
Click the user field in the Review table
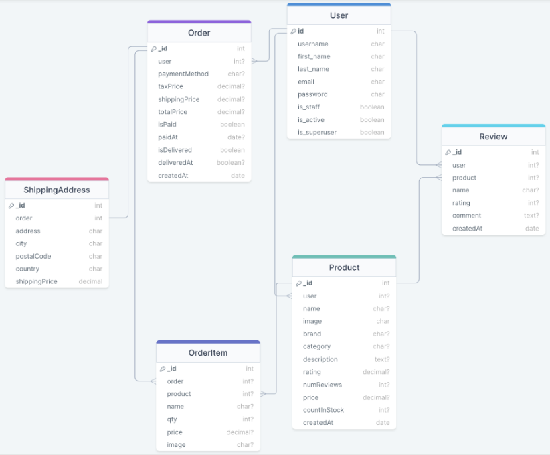pos(493,165)
